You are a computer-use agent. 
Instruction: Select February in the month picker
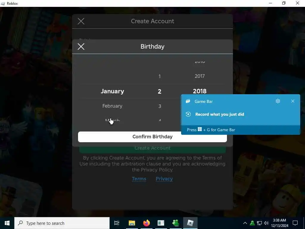point(112,106)
